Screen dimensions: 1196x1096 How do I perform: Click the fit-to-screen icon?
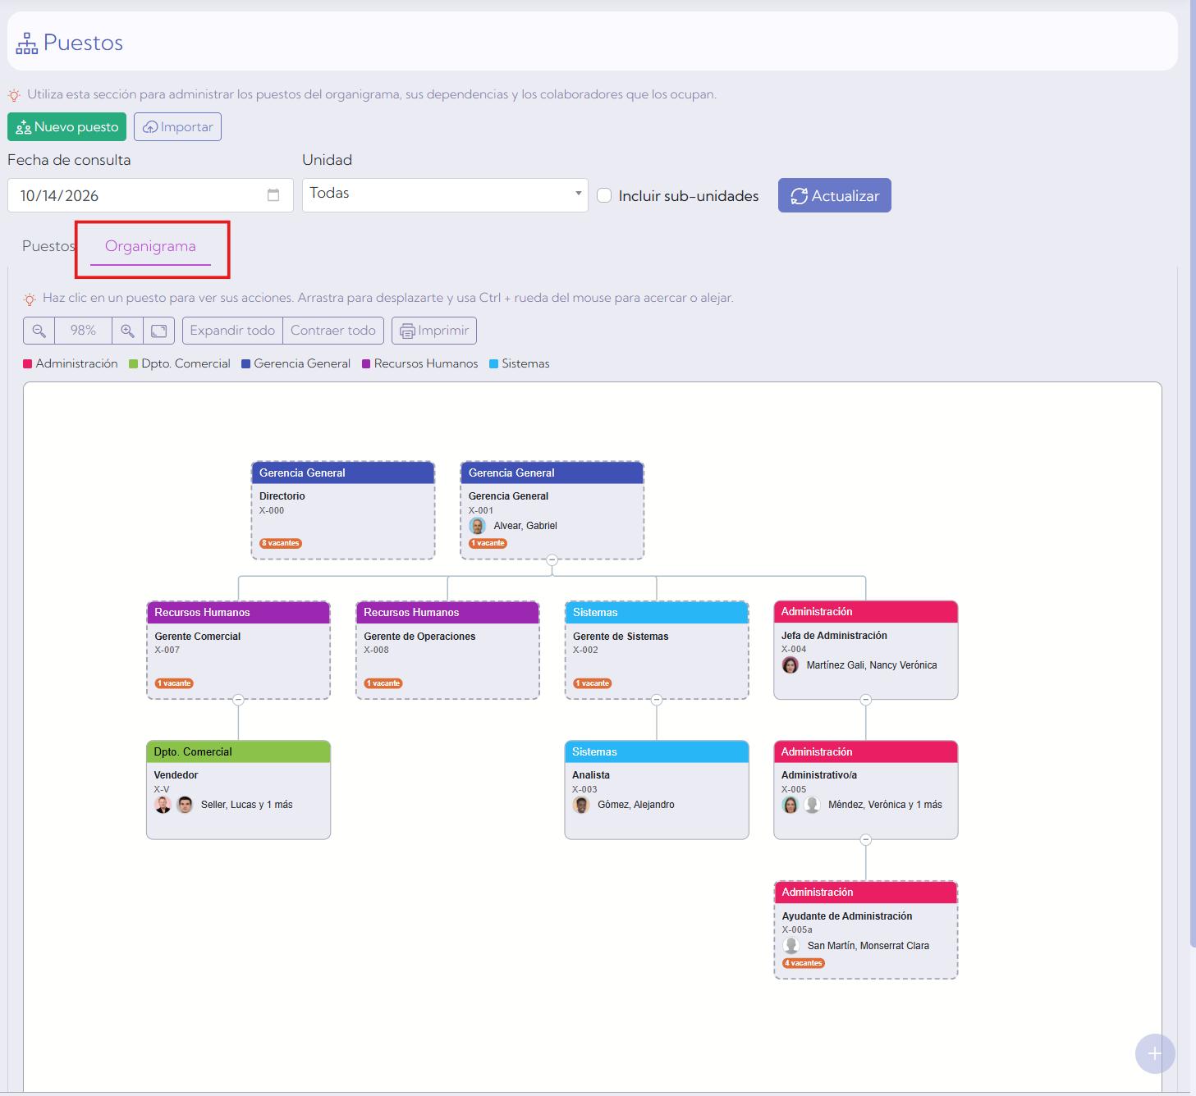coord(158,331)
